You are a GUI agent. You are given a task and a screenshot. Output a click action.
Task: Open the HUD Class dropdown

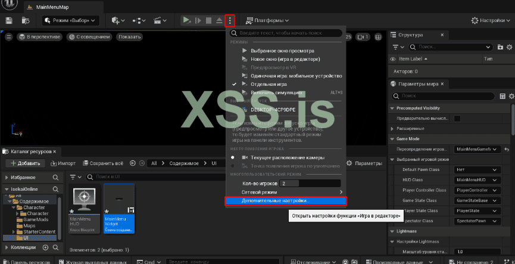click(477, 180)
